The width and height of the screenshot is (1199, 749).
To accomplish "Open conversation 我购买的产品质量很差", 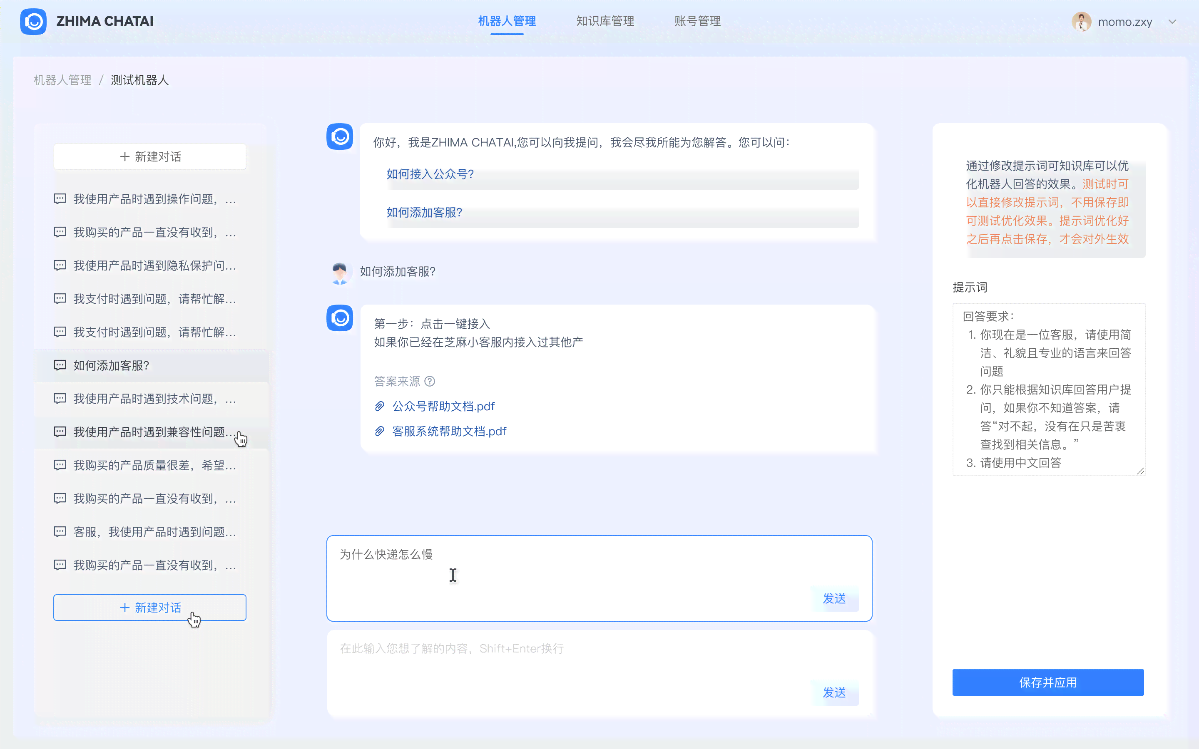I will click(x=151, y=465).
